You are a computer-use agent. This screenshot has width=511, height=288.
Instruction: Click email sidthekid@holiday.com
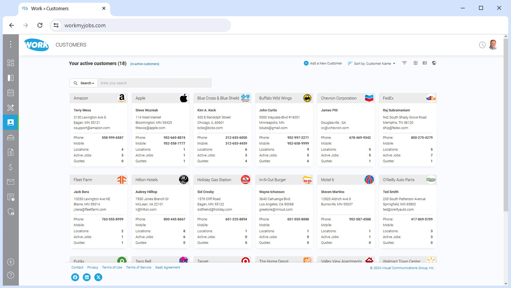point(215,210)
